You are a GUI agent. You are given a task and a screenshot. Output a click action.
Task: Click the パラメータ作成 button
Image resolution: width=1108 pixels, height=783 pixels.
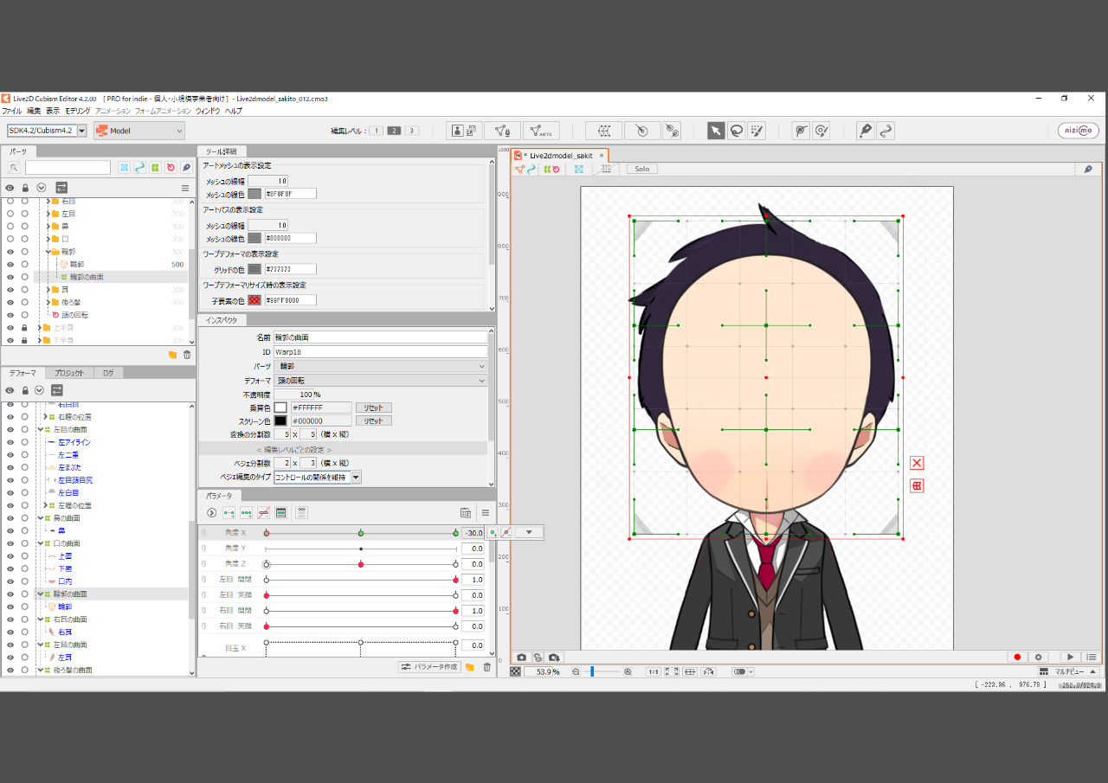coord(428,667)
